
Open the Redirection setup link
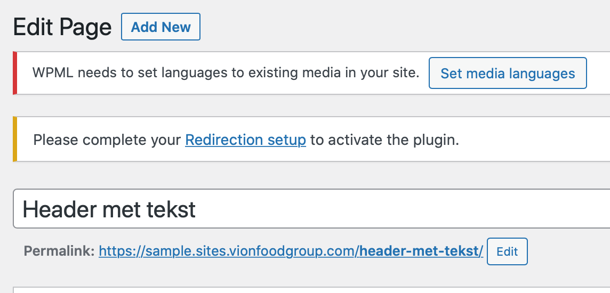(245, 140)
